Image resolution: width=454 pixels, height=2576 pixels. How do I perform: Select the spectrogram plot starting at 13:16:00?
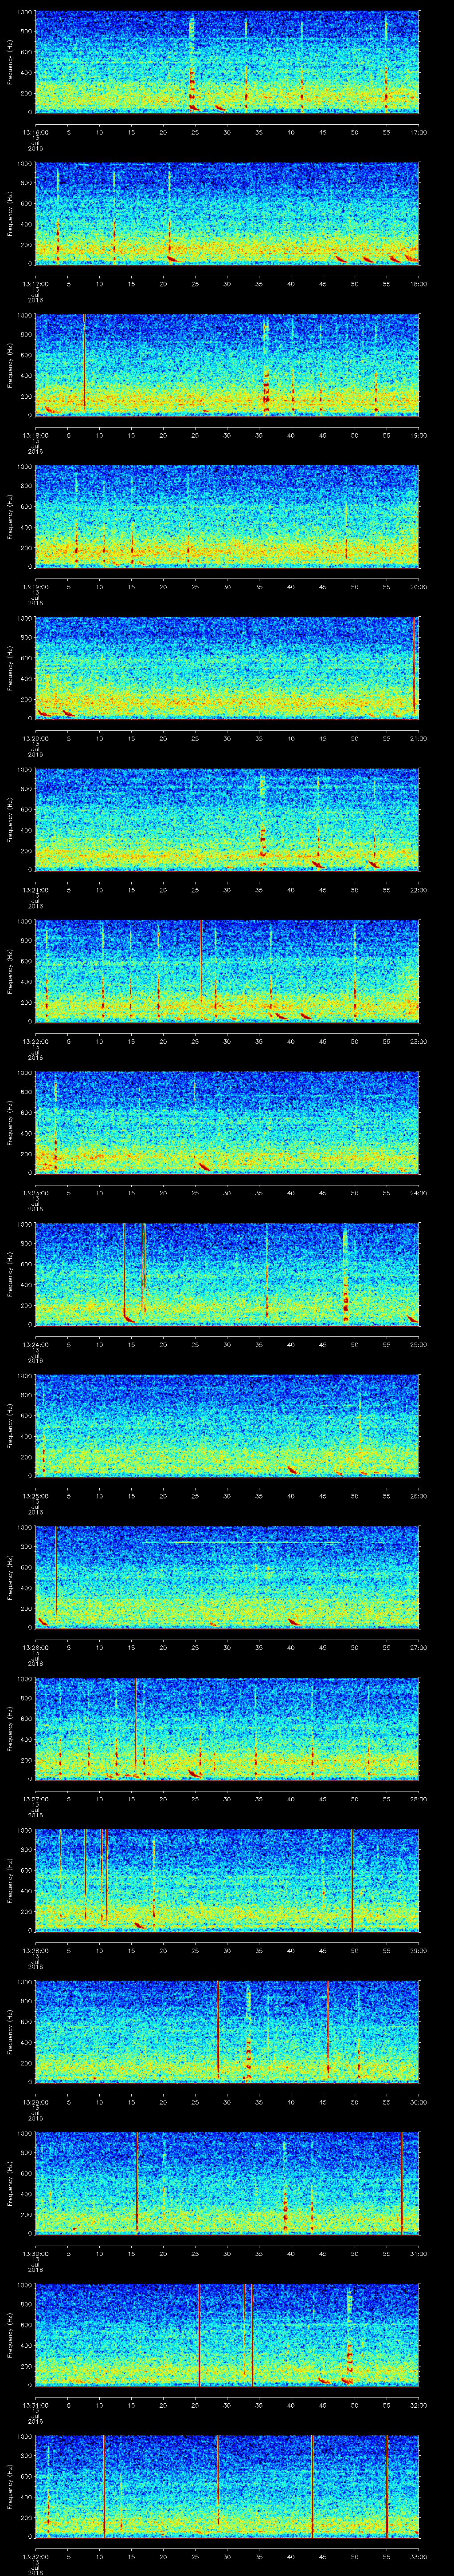point(227,62)
